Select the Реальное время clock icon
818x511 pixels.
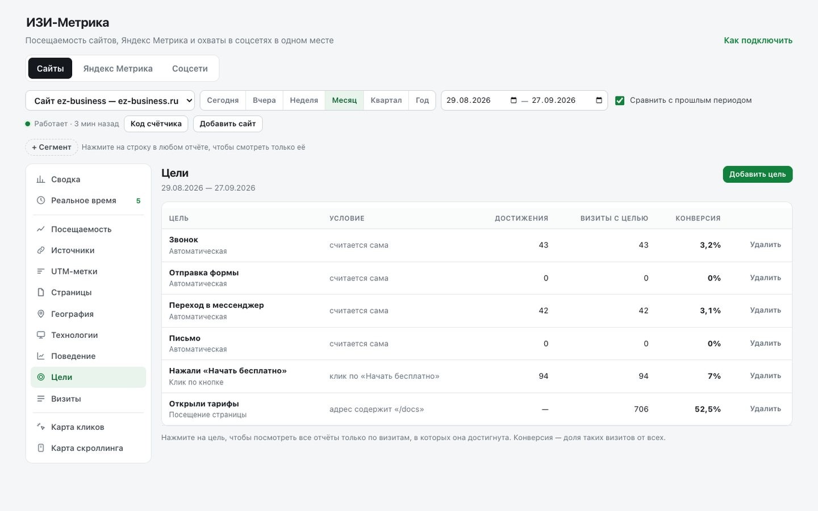click(x=41, y=200)
